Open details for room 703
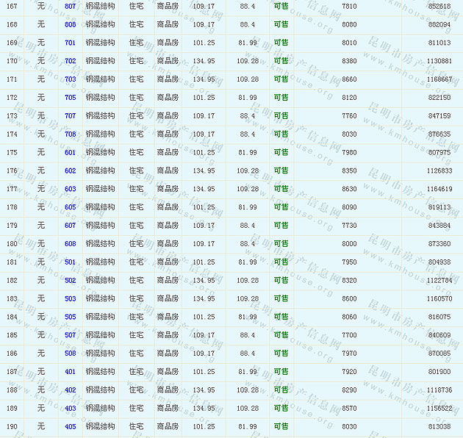 tap(70, 79)
